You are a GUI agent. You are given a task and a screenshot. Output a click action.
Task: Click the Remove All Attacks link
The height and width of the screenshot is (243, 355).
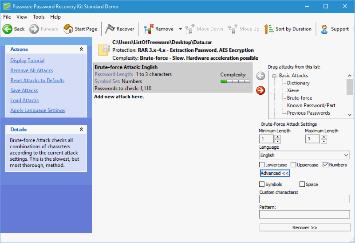click(32, 70)
